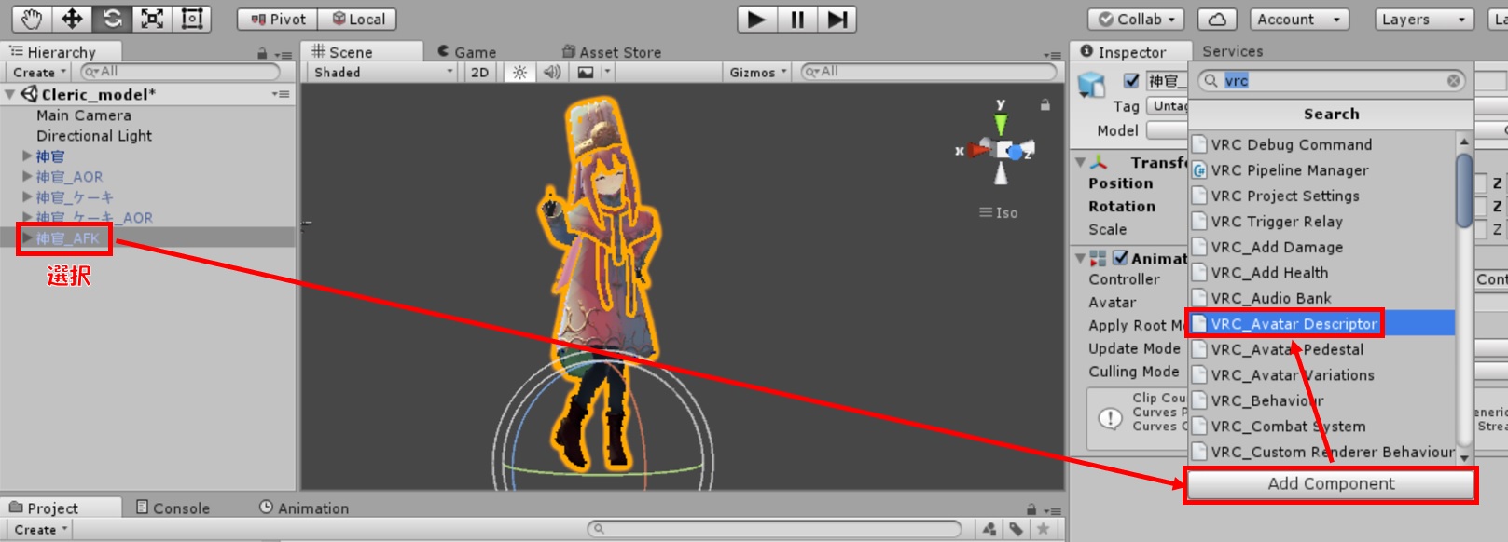The image size is (1508, 542).
Task: Select the Hand tool in toolbar
Action: pos(32,19)
